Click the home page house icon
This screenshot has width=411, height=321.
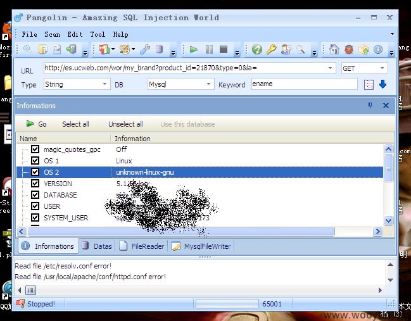click(334, 49)
